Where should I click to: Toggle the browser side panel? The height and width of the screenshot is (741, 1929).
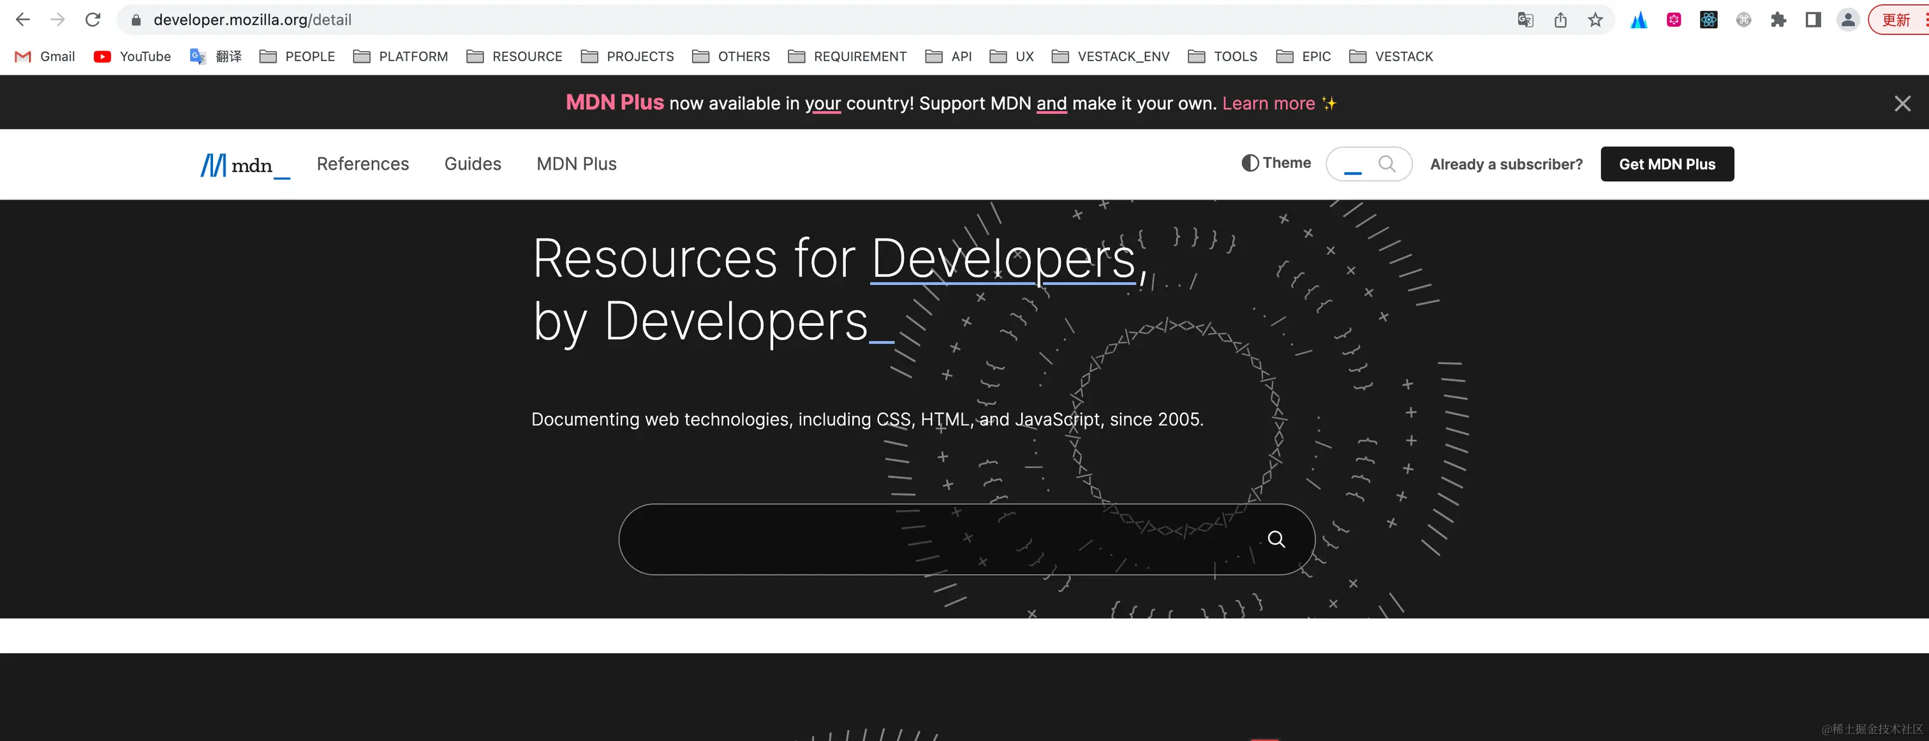pos(1813,20)
